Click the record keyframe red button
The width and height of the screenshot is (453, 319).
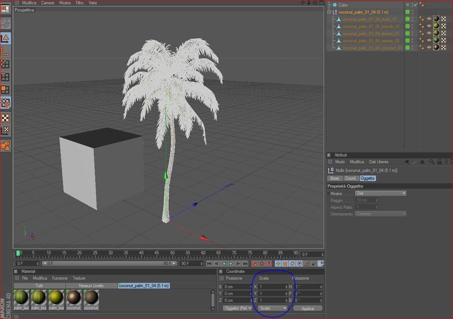click(x=254, y=263)
